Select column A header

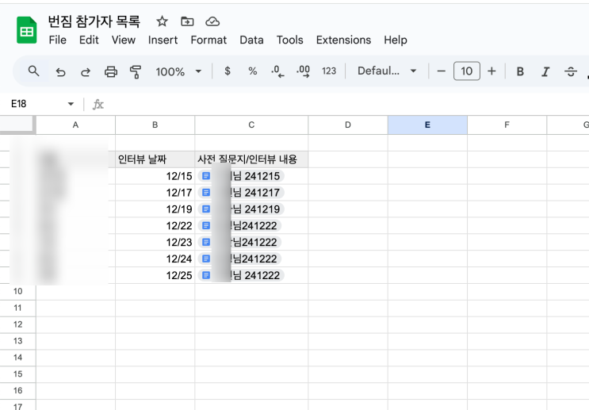pyautogui.click(x=75, y=125)
